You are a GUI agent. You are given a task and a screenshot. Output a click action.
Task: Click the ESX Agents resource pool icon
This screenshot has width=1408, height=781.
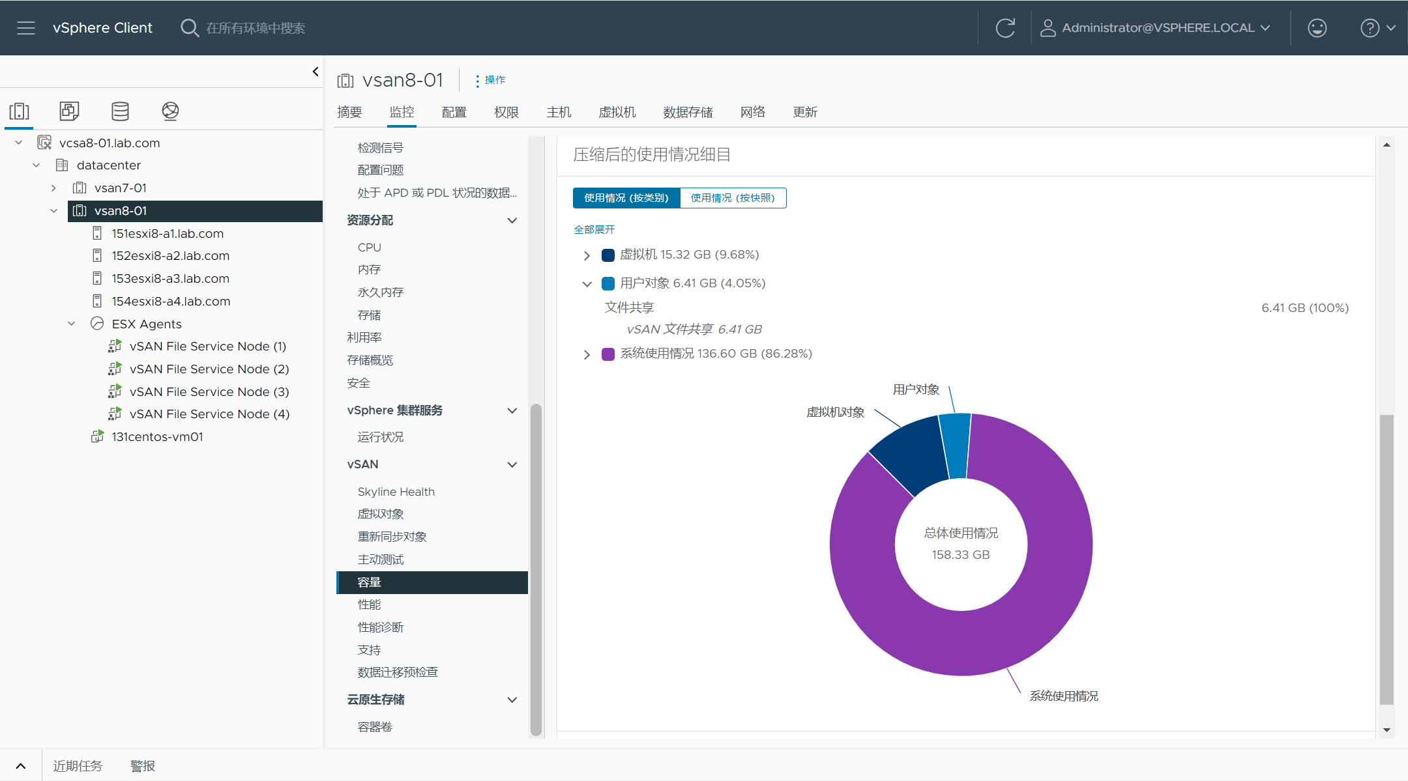coord(97,324)
